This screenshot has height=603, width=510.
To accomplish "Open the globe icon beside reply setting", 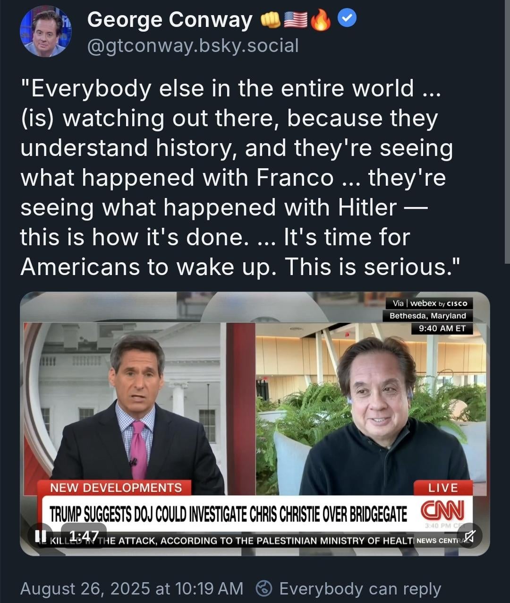I will [x=264, y=588].
